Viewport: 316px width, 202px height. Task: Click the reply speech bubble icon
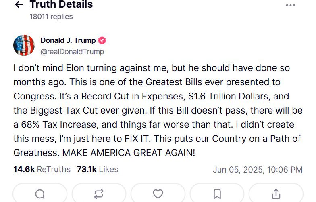[x=40, y=194]
